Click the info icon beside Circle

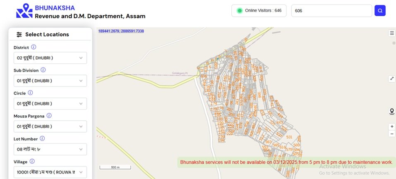click(x=30, y=93)
